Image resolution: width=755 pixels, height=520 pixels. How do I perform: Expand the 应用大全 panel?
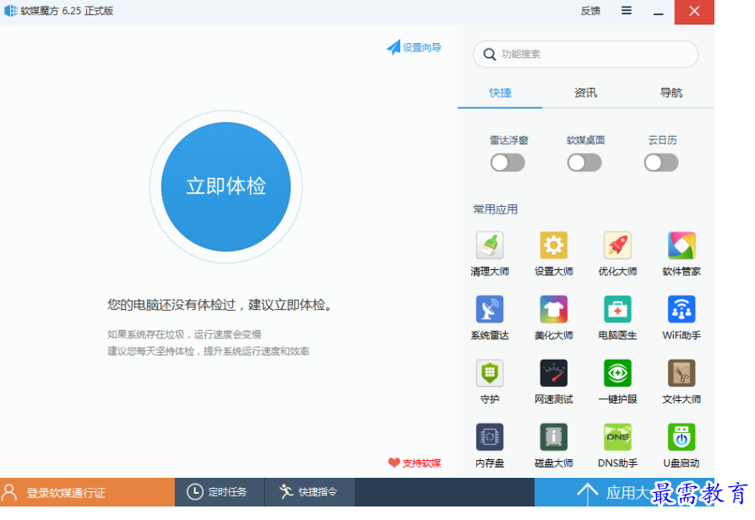pos(624,492)
